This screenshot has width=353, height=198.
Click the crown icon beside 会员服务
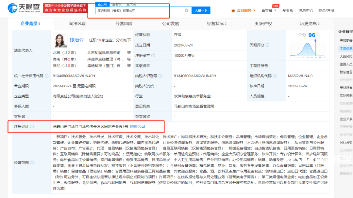point(233,10)
